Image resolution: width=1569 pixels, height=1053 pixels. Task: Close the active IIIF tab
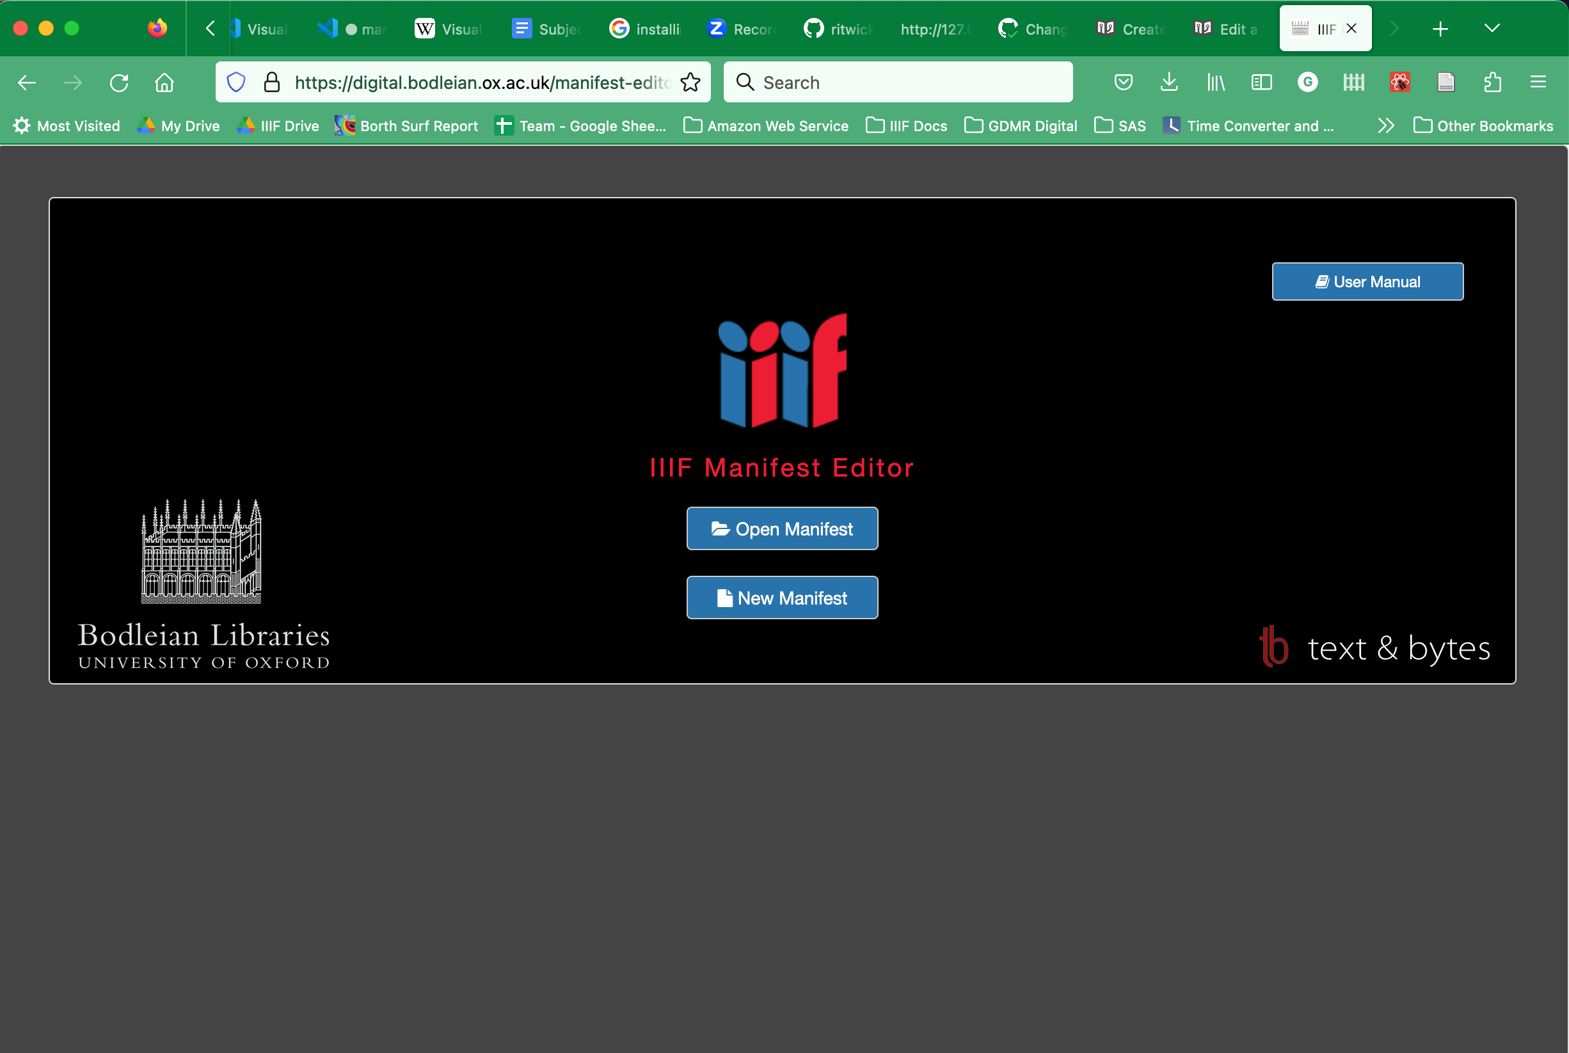point(1351,28)
